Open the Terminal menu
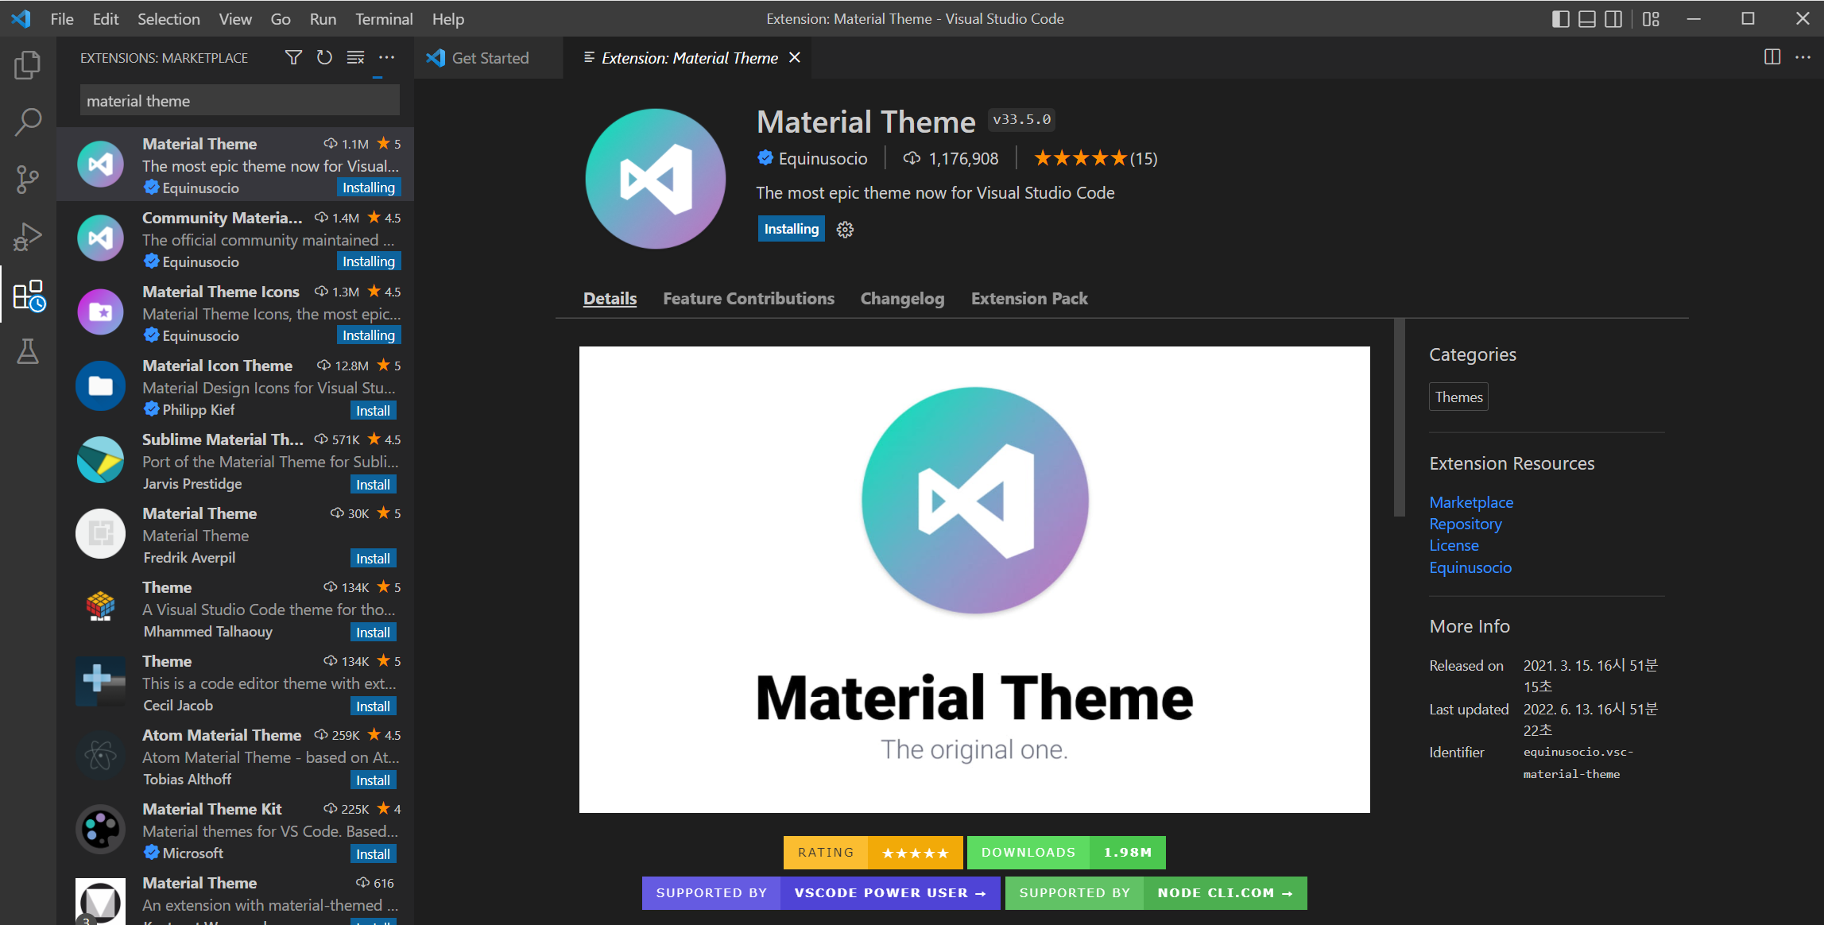 click(x=383, y=19)
